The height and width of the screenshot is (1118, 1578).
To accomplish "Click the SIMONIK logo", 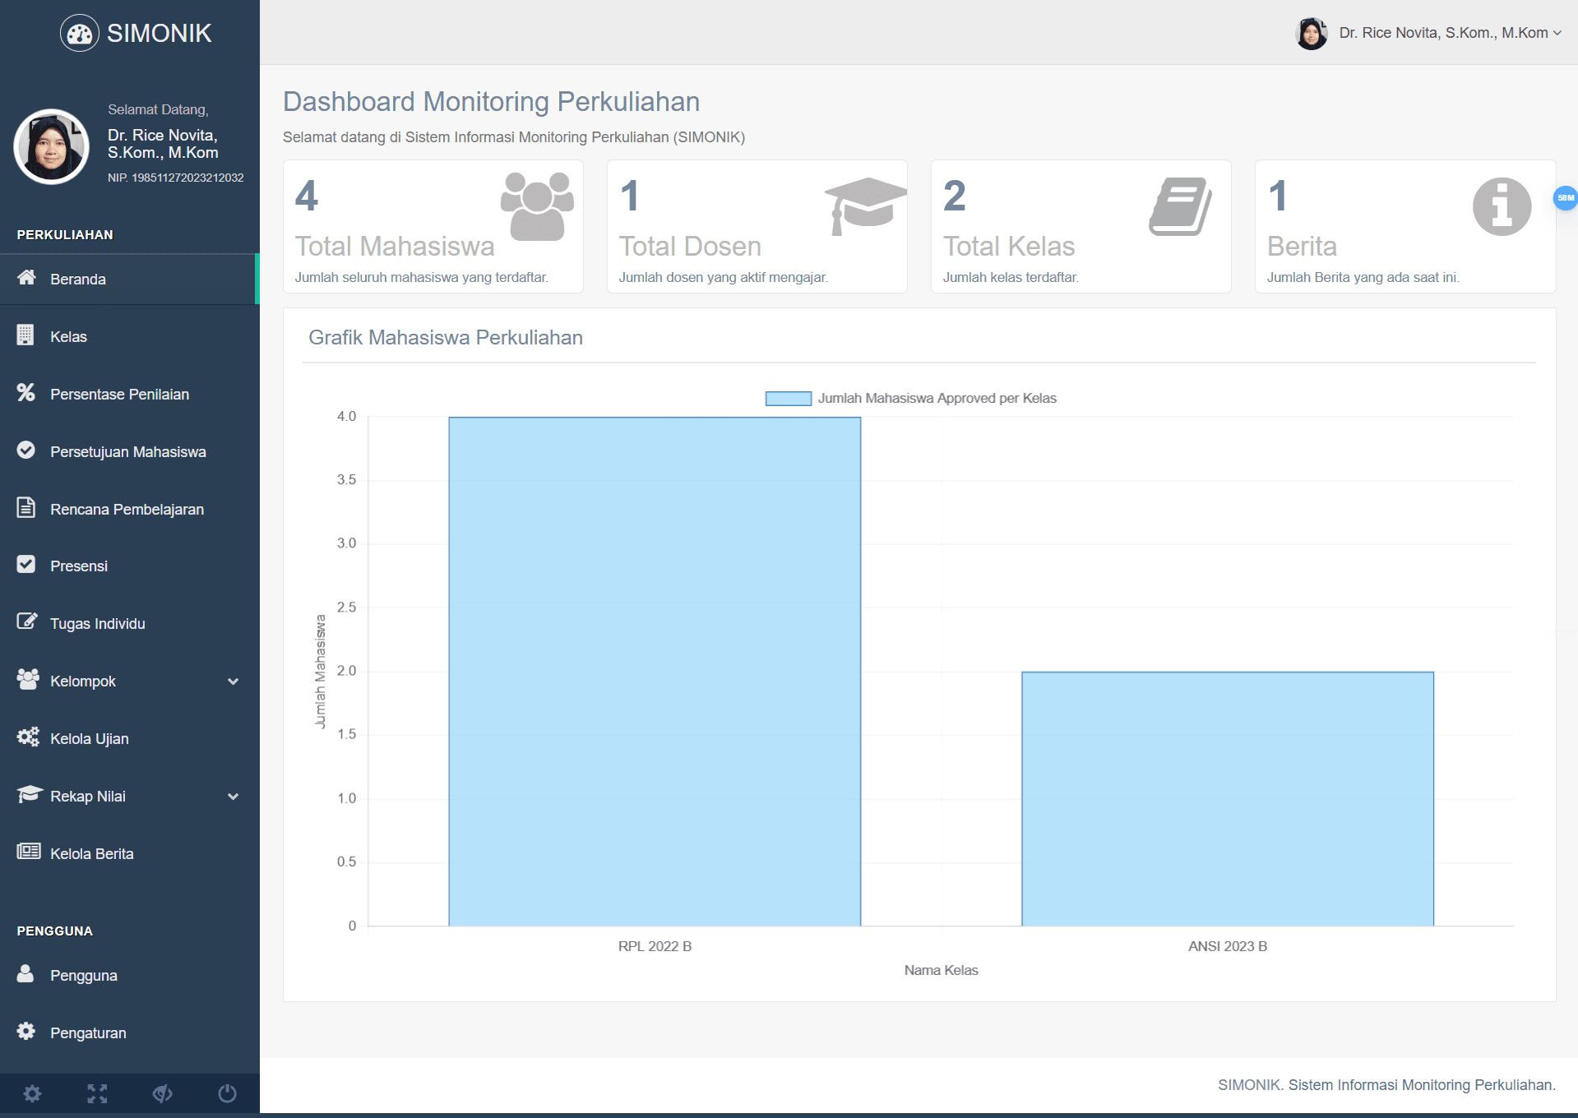I will pyautogui.click(x=136, y=33).
